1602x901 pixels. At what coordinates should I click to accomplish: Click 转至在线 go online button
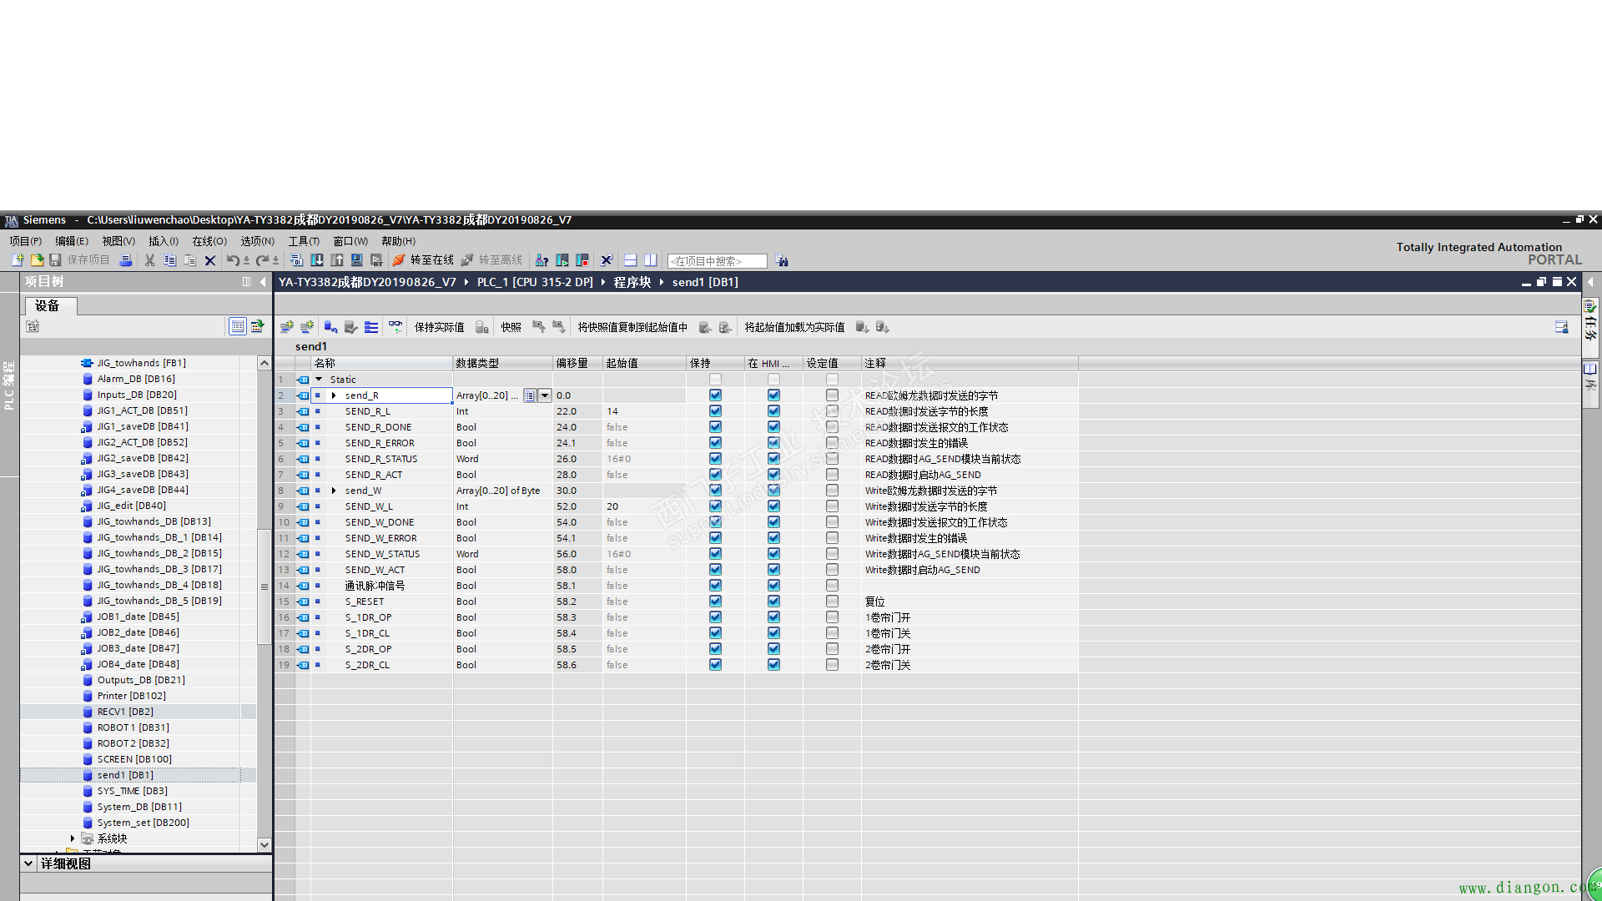424,260
